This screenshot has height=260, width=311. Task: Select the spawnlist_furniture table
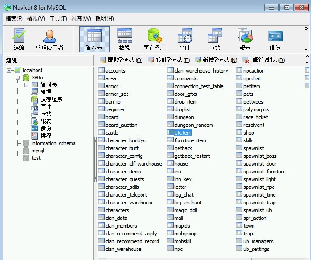pos(264,172)
